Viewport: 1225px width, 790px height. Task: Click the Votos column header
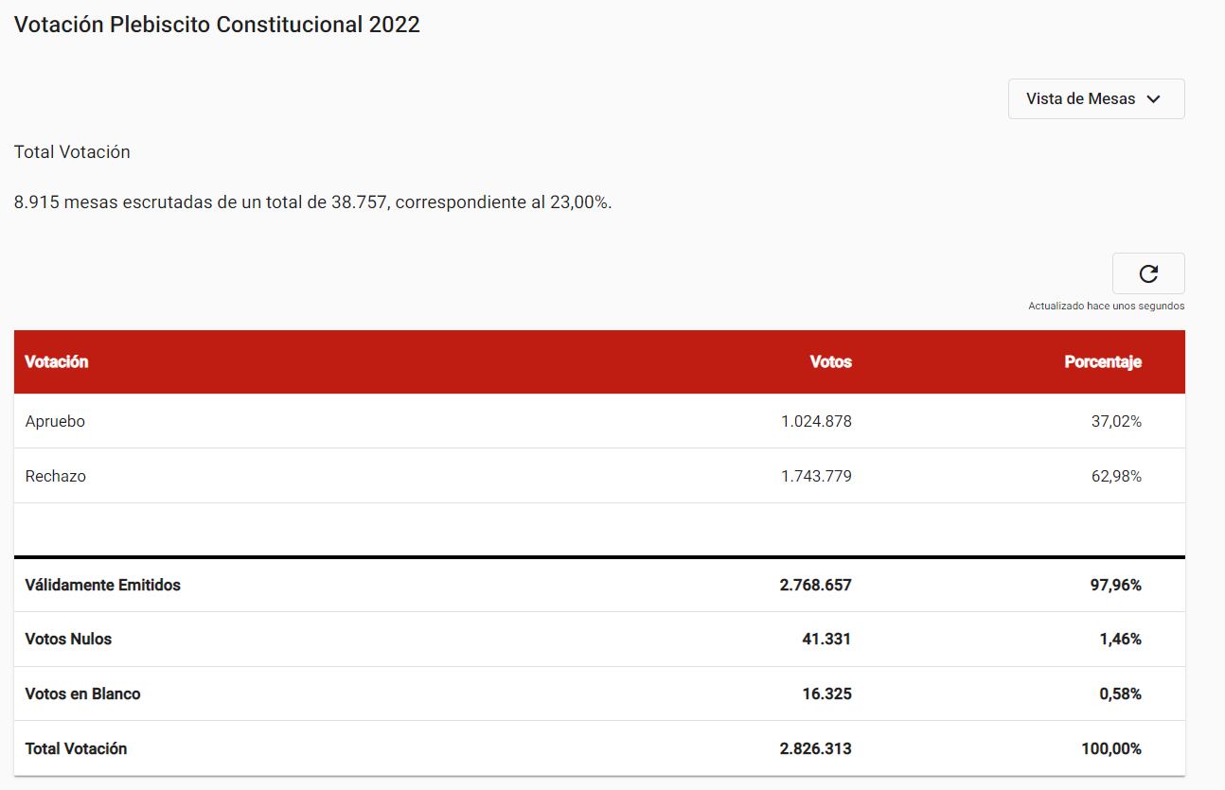[x=831, y=361]
